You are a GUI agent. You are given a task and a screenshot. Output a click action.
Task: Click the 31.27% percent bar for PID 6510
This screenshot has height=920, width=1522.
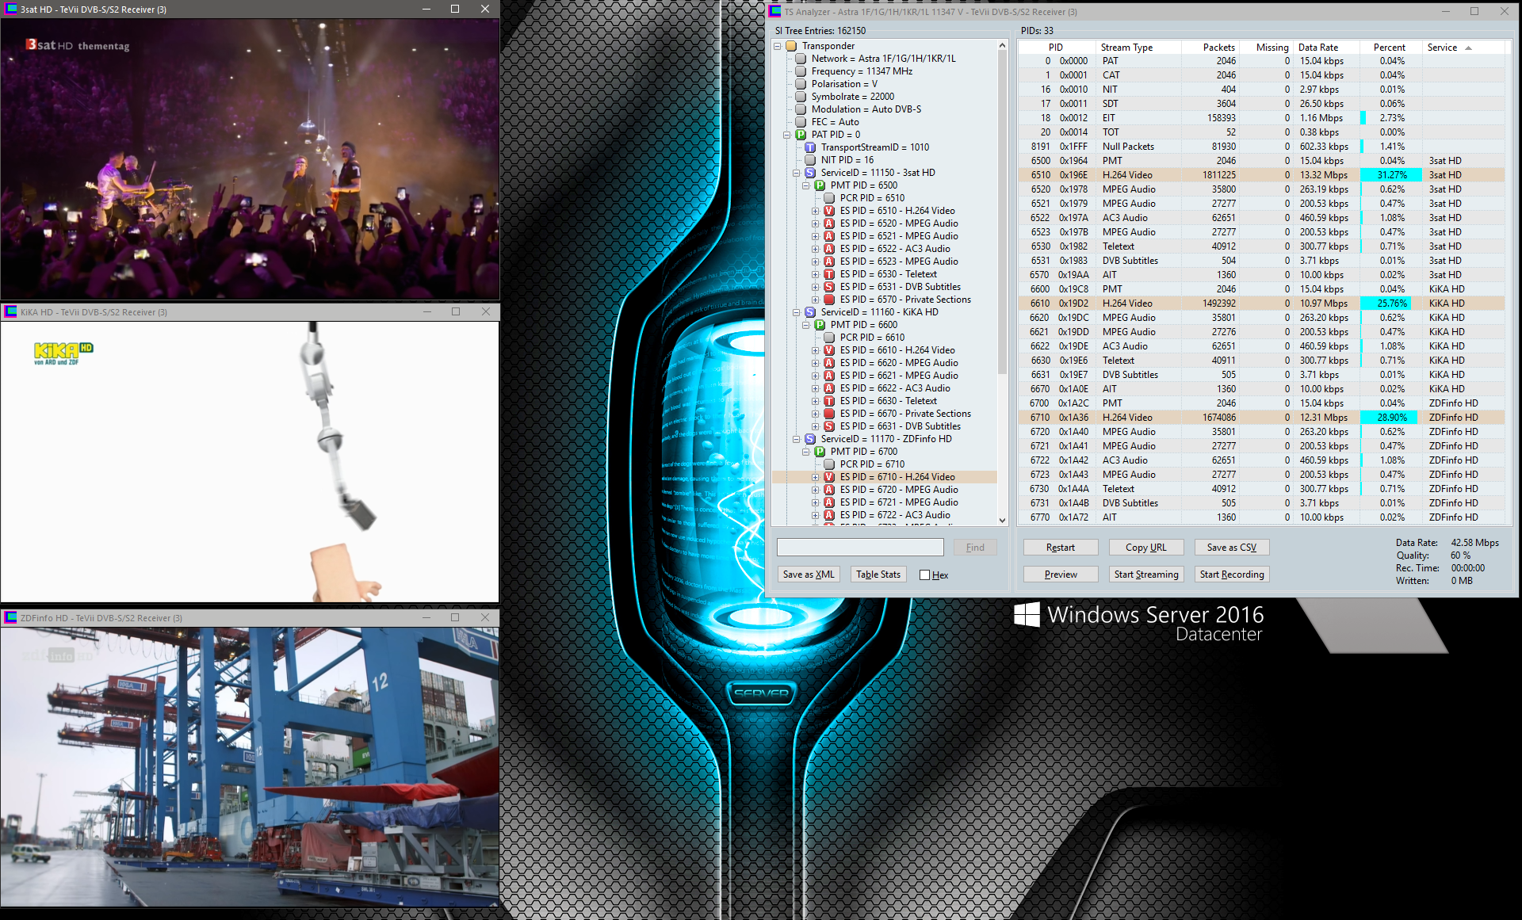point(1391,175)
